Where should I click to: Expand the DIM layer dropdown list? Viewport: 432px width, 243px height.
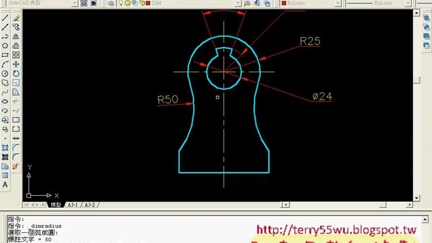pyautogui.click(x=238, y=3)
